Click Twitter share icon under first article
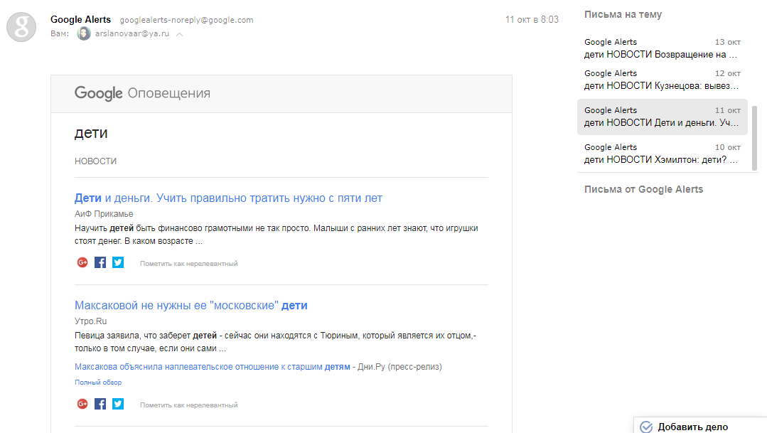Screen dimensions: 767x433 tap(118, 262)
